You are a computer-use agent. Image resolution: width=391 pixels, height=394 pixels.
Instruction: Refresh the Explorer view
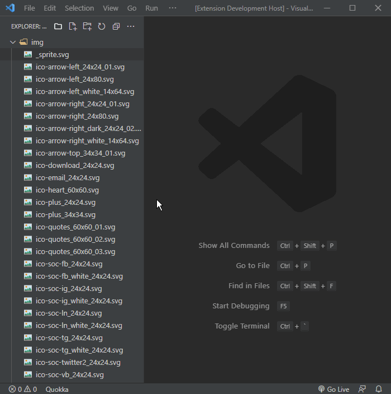[102, 26]
